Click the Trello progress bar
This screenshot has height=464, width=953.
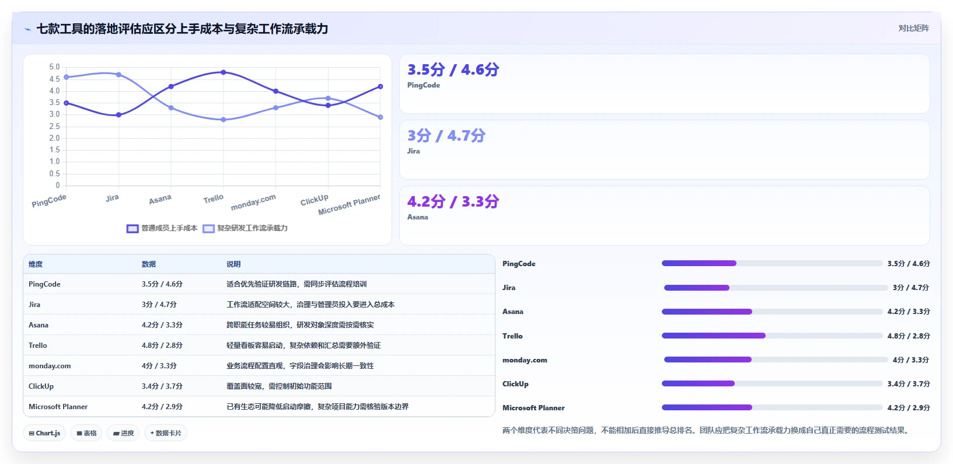pos(772,336)
